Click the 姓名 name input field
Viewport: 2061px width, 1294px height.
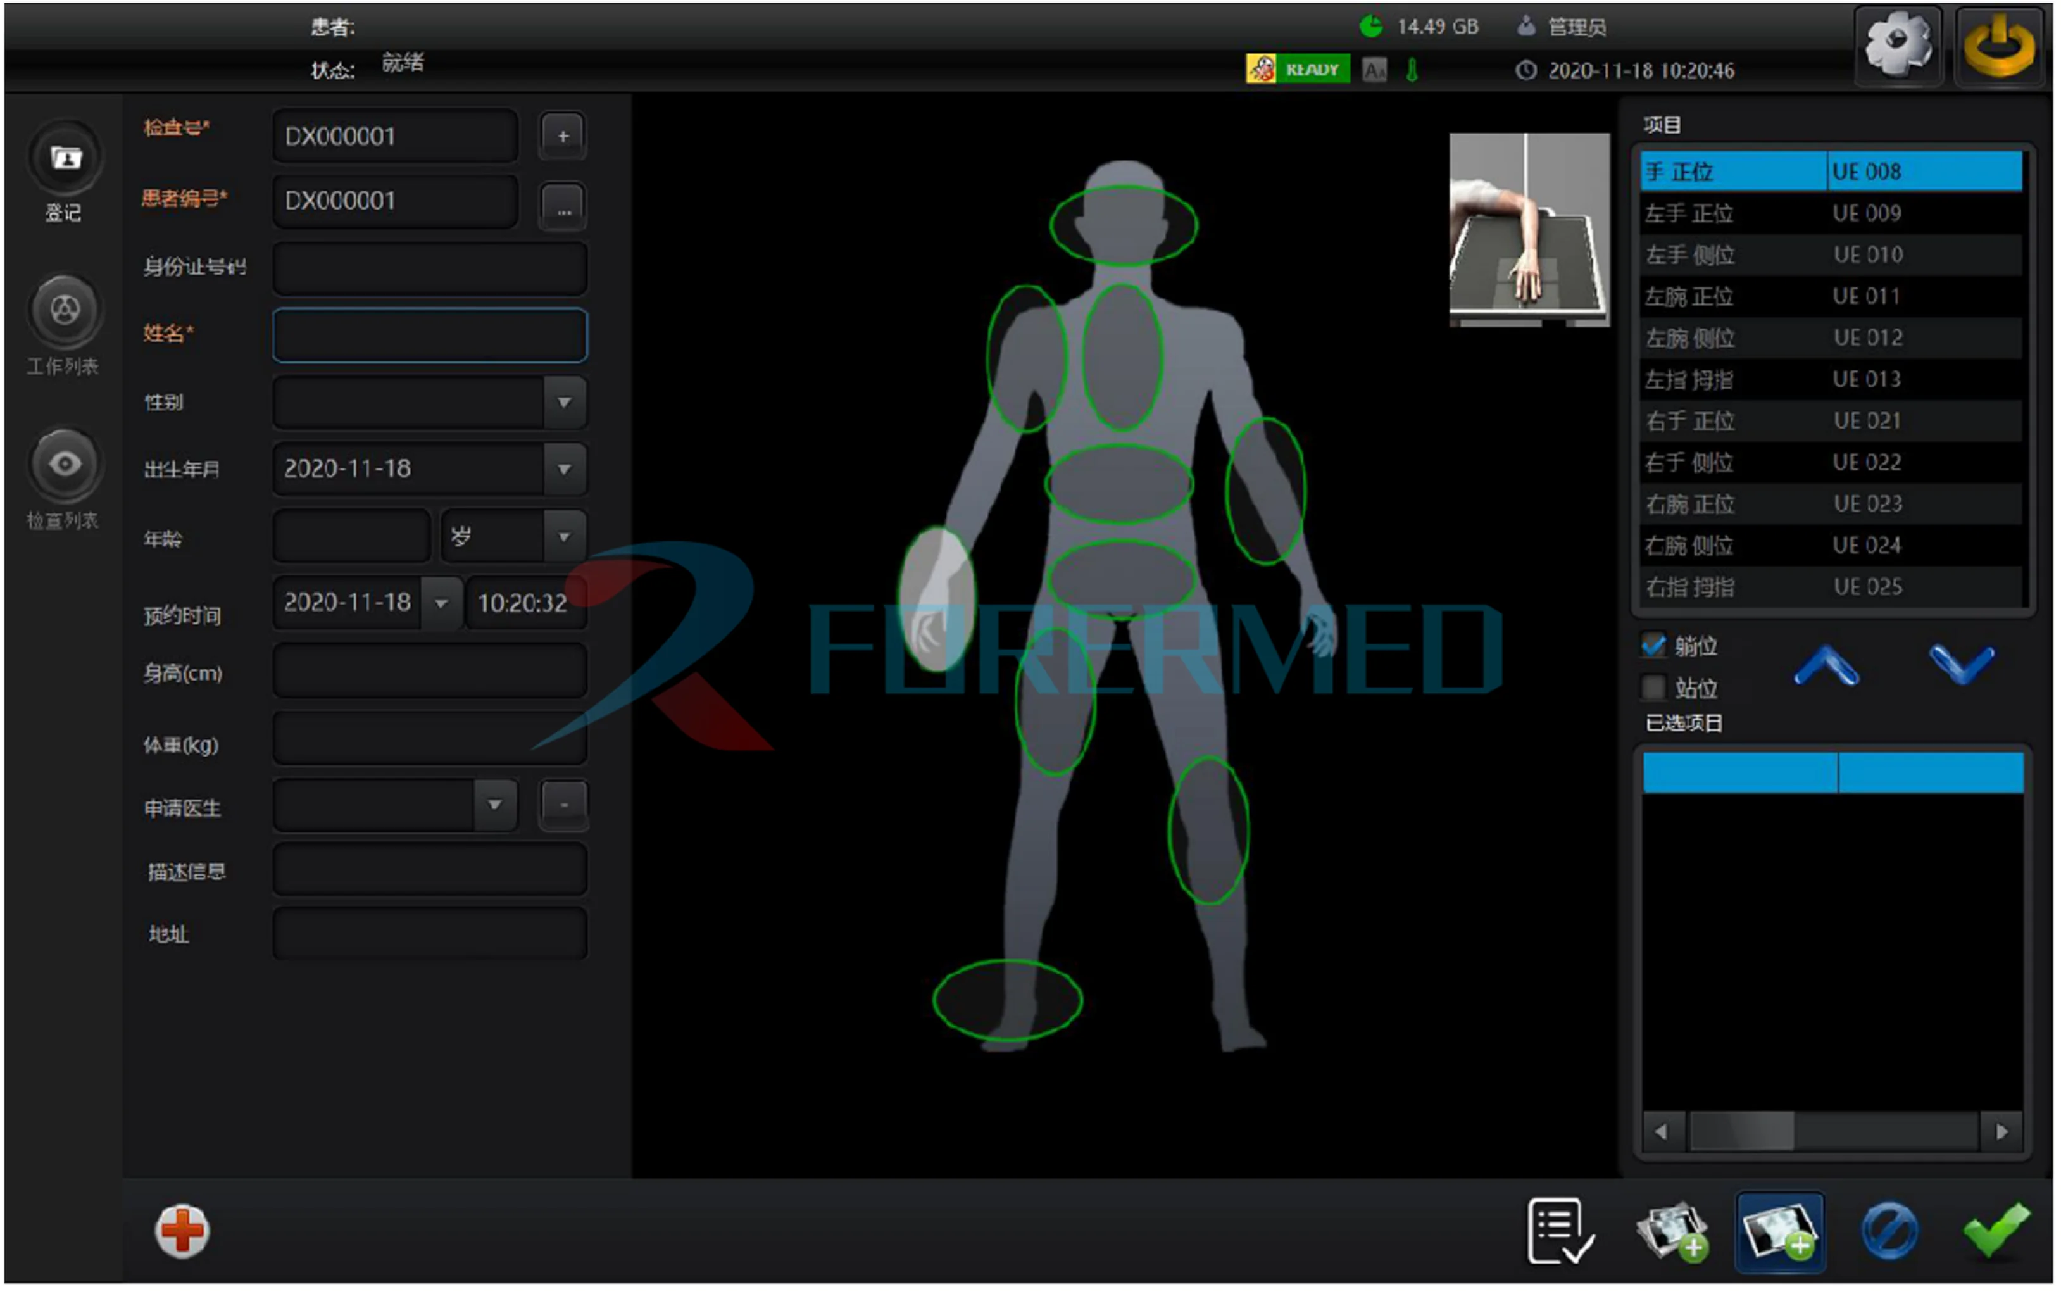[x=430, y=335]
